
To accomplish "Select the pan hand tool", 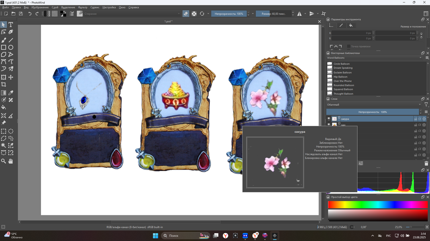I will pos(11,161).
